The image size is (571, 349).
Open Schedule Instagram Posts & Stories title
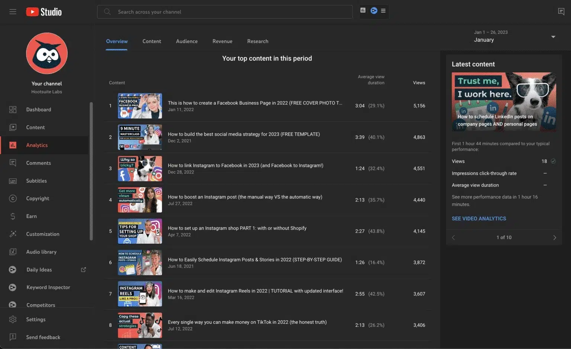tap(255, 260)
